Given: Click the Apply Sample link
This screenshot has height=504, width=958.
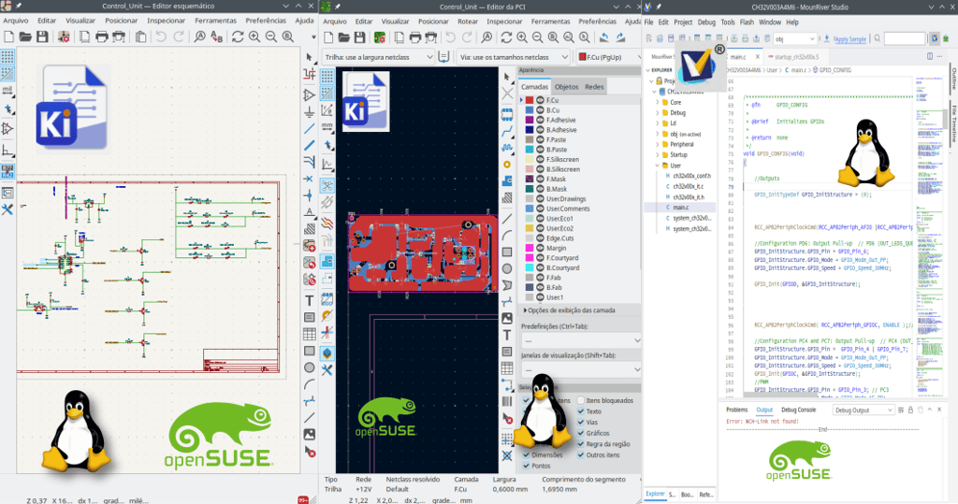Looking at the screenshot, I should (x=849, y=39).
